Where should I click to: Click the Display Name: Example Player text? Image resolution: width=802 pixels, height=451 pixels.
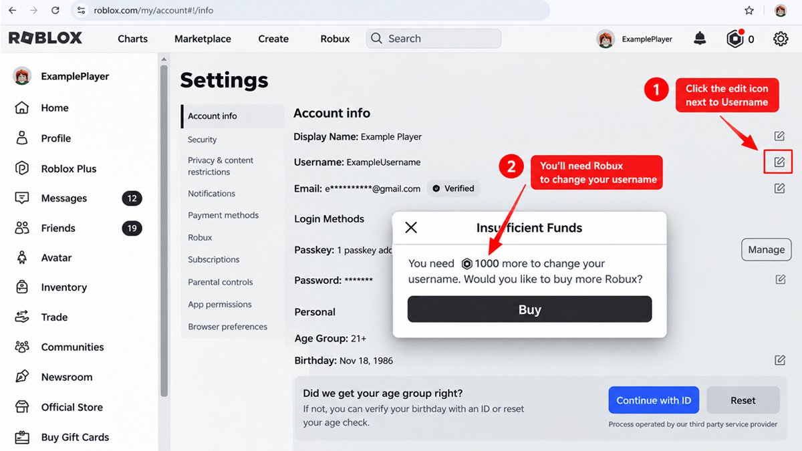[358, 136]
